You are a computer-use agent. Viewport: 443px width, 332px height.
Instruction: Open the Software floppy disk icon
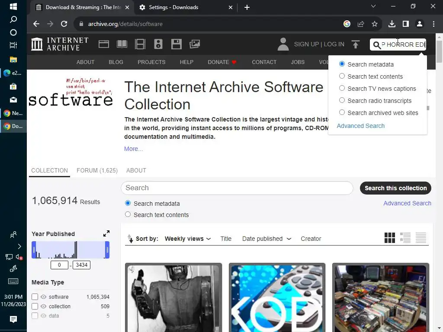177,44
